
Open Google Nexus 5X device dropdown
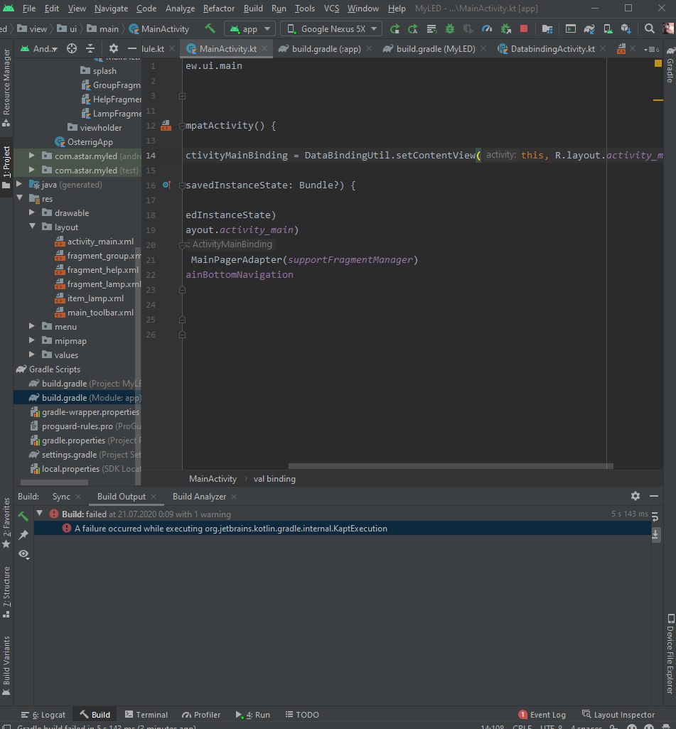331,29
